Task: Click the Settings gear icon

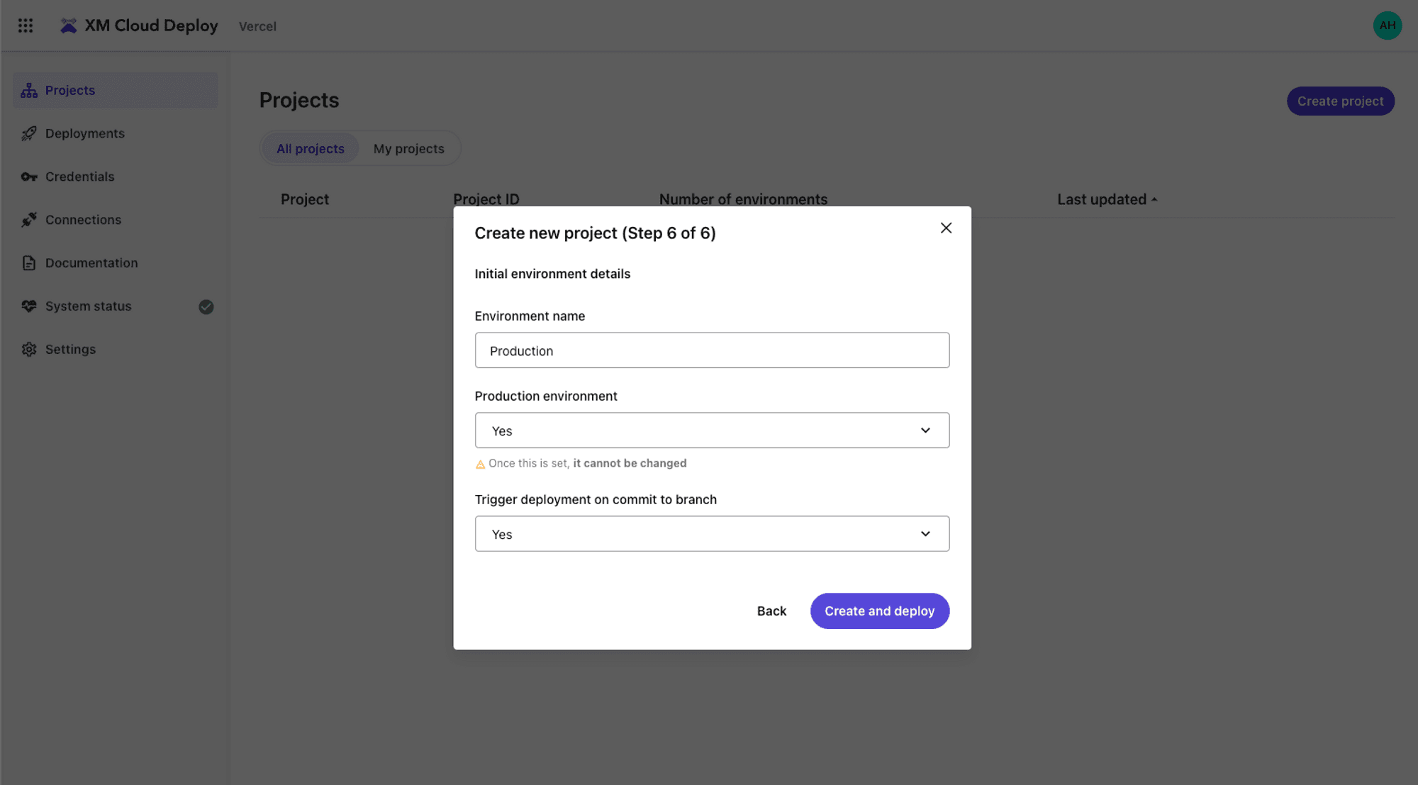Action: (x=29, y=350)
